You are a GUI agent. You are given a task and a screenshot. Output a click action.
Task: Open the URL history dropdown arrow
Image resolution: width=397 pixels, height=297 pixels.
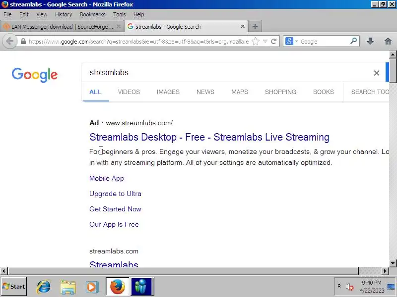(265, 42)
